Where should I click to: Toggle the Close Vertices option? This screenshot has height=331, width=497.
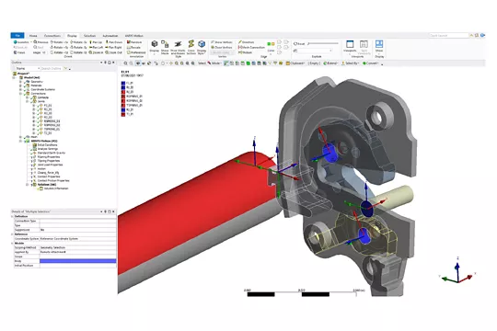click(222, 47)
